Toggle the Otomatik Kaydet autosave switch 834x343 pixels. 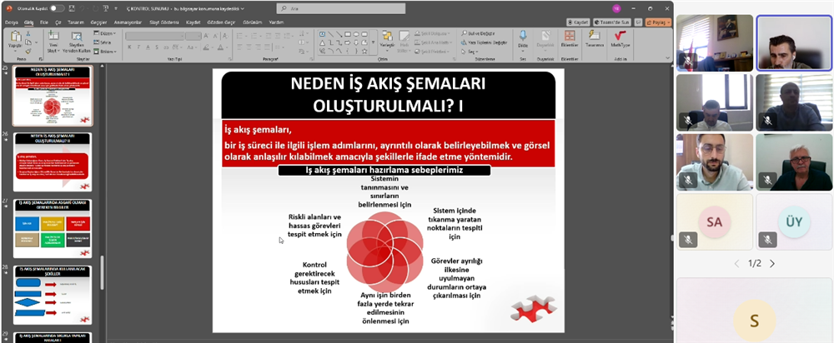(57, 8)
